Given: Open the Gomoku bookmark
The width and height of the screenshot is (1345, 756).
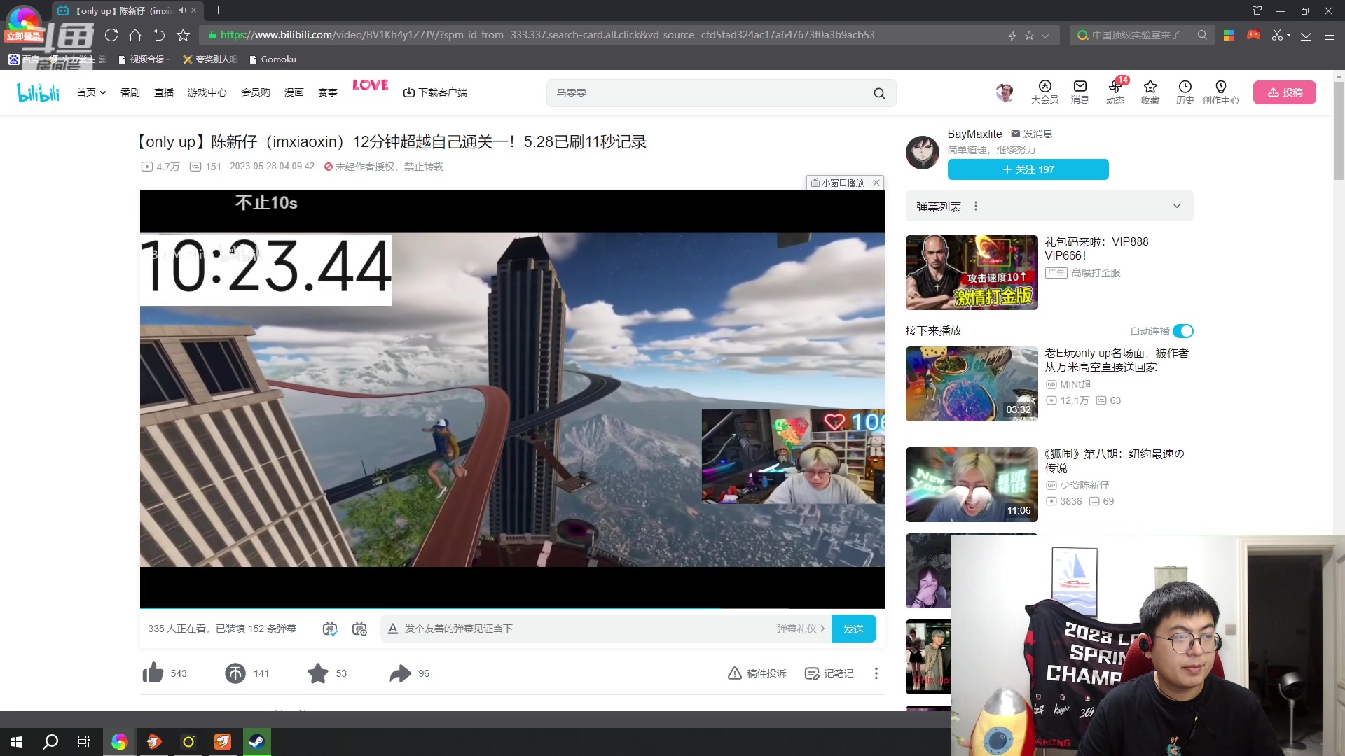Looking at the screenshot, I should click(273, 59).
